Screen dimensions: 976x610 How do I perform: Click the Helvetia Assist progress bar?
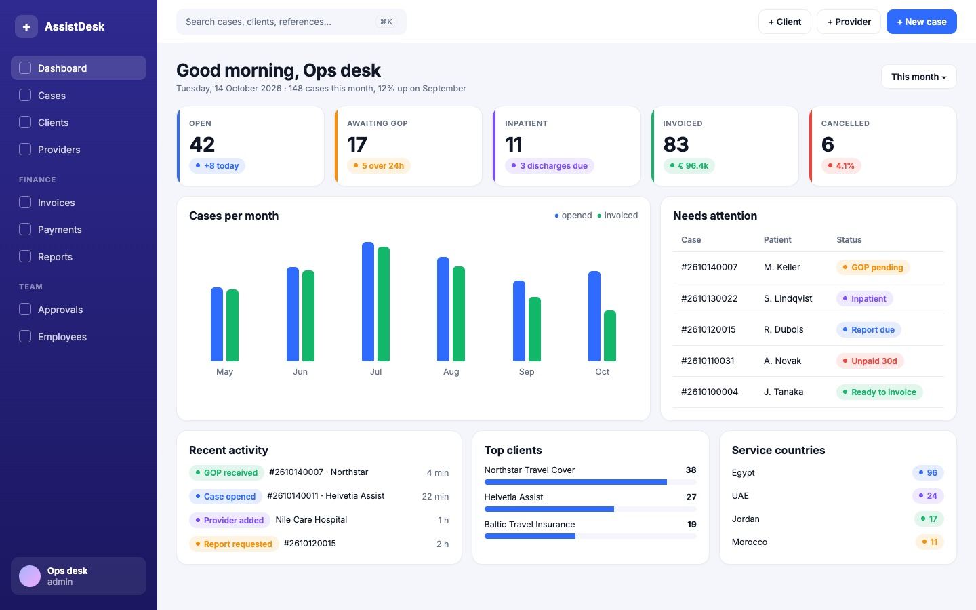pos(590,509)
